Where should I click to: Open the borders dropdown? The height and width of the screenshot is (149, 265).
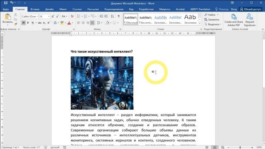118,23
